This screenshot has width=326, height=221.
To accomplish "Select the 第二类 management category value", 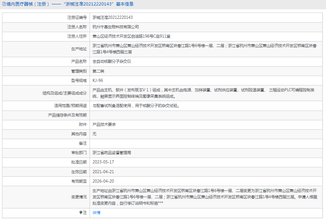I will click(x=98, y=71).
